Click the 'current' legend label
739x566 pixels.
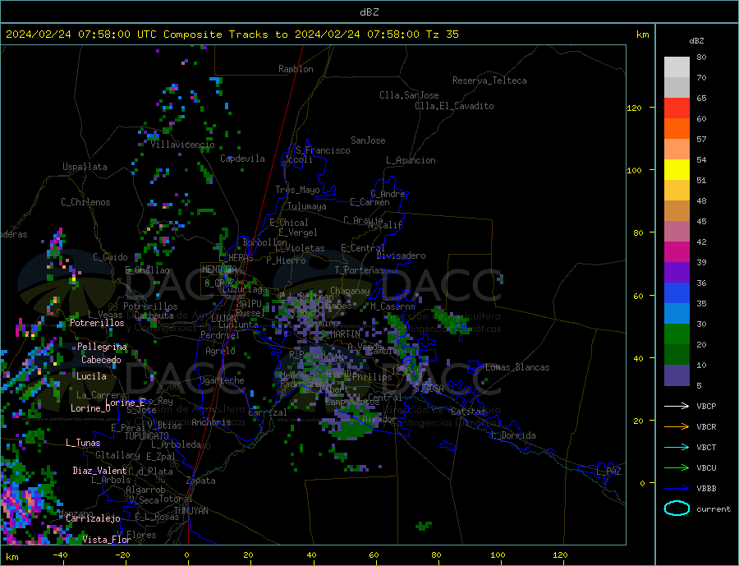tap(714, 509)
